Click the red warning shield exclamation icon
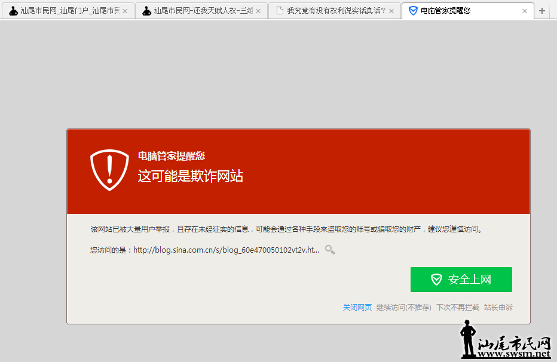 pyautogui.click(x=109, y=170)
